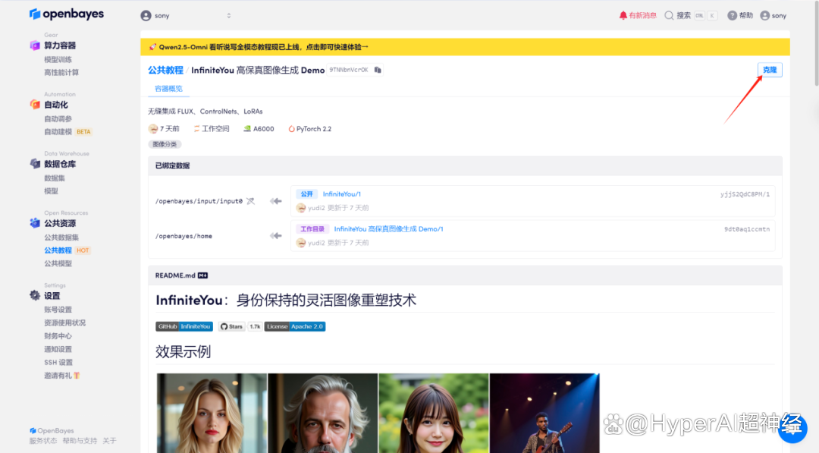Viewport: 819px width, 453px height.
Task: Open the new messages bell icon
Action: coord(623,16)
